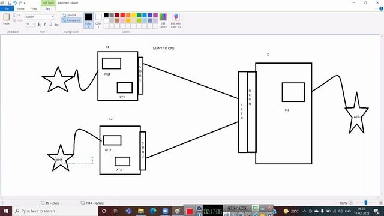Pick the purple palette color
Image resolution: width=384 pixels, height=216 pixels.
coord(155,15)
